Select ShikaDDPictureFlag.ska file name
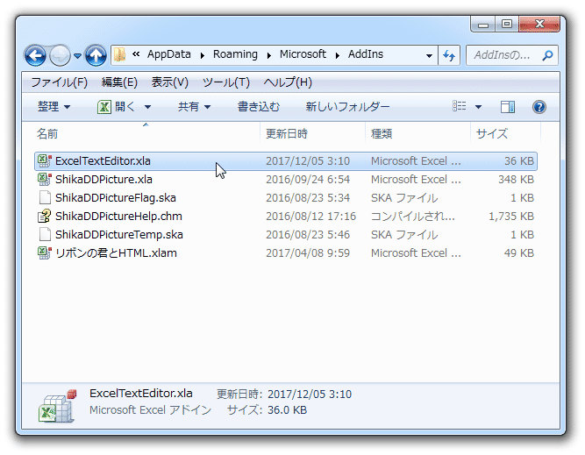585x455 pixels. point(116,197)
